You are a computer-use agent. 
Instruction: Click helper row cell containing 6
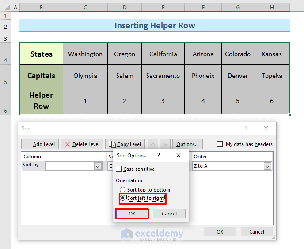pos(272,100)
